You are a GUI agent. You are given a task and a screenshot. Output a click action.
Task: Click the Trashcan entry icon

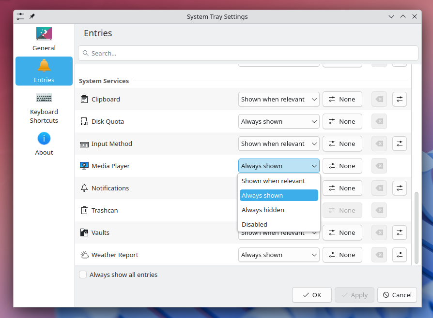point(84,210)
